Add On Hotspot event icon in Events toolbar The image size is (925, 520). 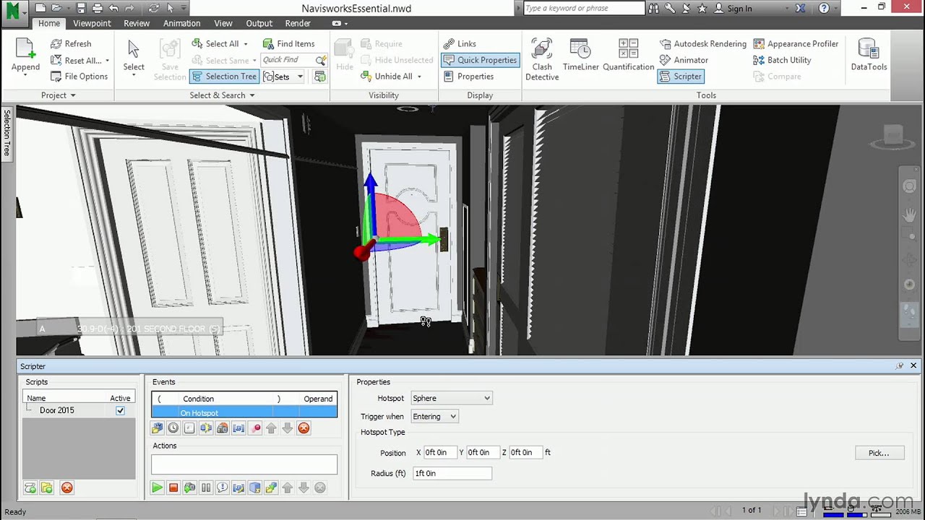click(223, 428)
